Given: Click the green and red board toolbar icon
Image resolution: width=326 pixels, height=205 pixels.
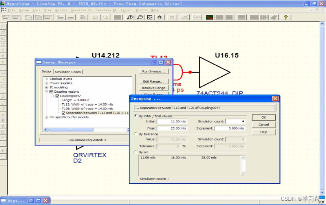Looking at the screenshot, I should point(209,17).
